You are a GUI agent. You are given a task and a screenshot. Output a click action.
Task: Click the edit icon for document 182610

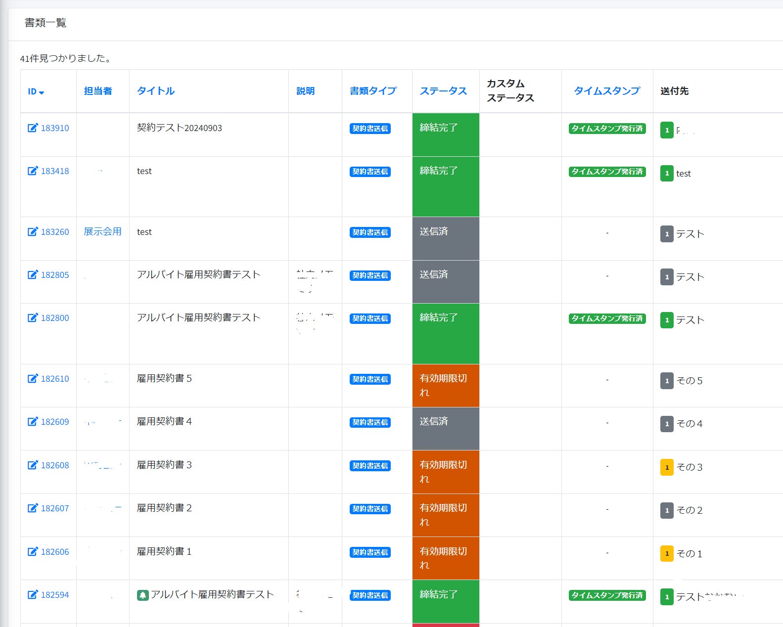[33, 379]
